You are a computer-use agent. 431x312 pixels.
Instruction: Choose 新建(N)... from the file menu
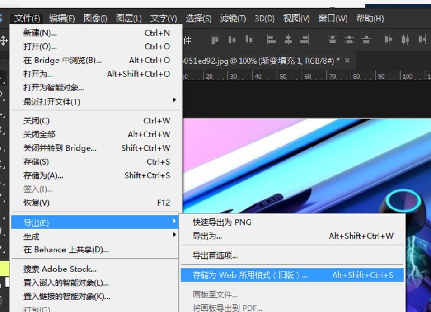coord(97,33)
